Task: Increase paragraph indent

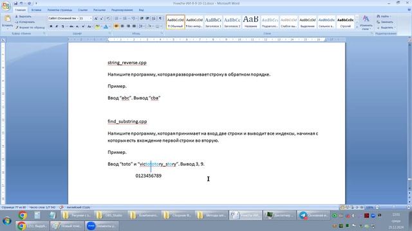Action: (147, 19)
